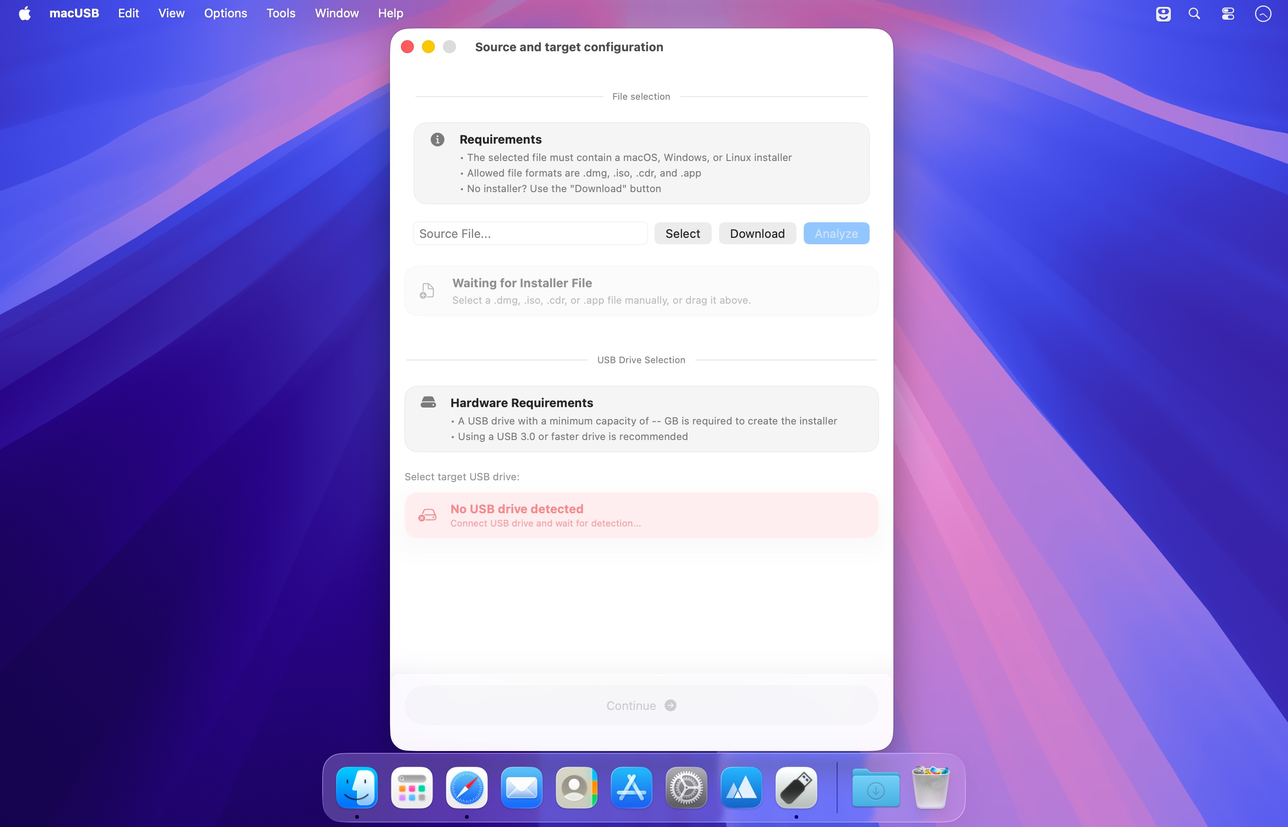
Task: Open the Tools menu
Action: pos(281,13)
